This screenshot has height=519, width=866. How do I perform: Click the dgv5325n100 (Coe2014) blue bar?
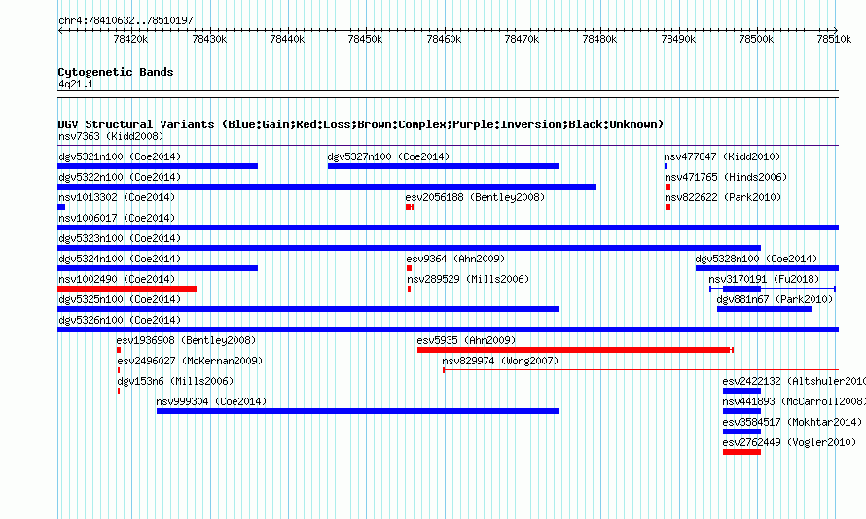(308, 309)
